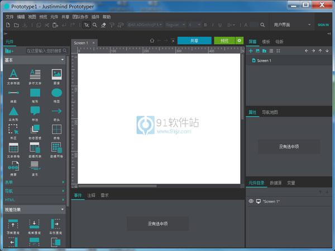This screenshot has height=251, width=335.
Task: Open the 文件 menu
Action: pyautogui.click(x=9, y=17)
